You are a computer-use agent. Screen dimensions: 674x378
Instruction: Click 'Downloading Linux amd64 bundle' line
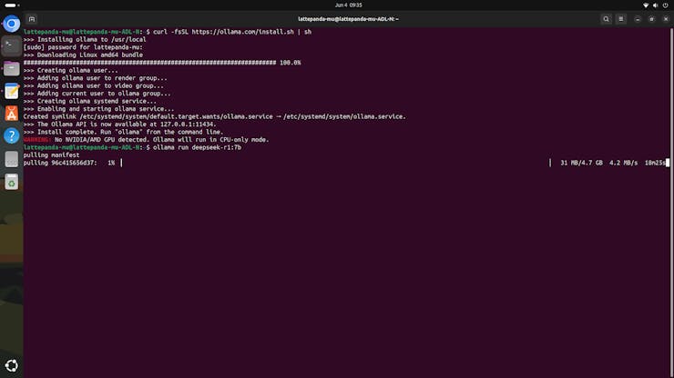(83, 55)
